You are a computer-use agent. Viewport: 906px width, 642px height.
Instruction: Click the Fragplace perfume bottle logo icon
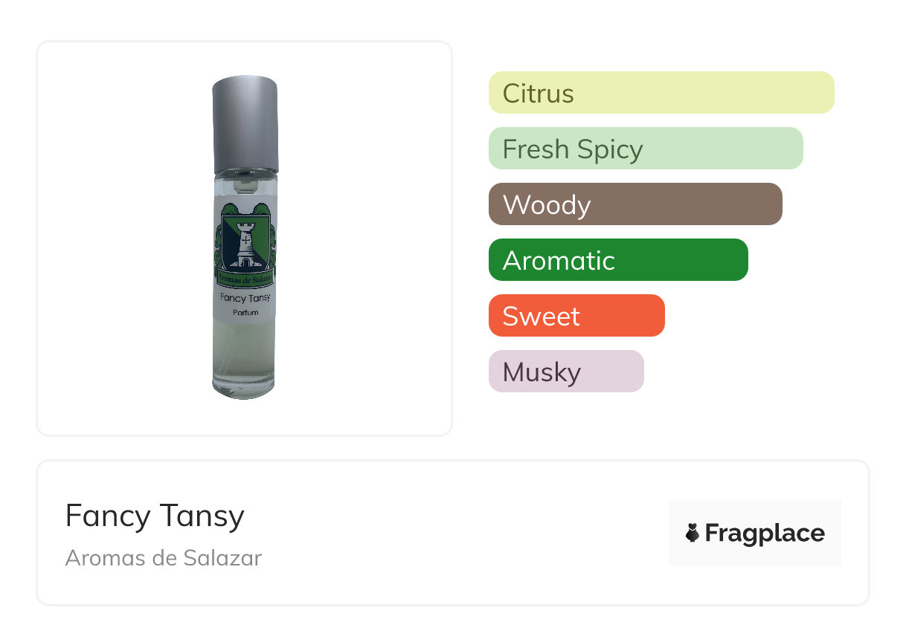click(693, 533)
